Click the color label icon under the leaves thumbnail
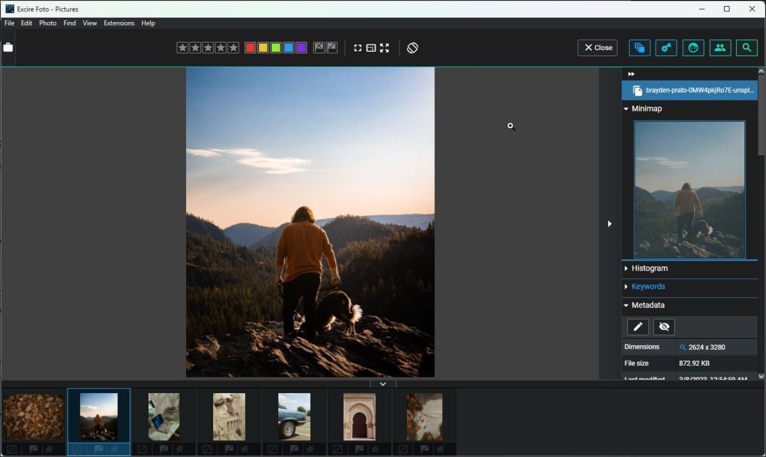 click(12, 449)
